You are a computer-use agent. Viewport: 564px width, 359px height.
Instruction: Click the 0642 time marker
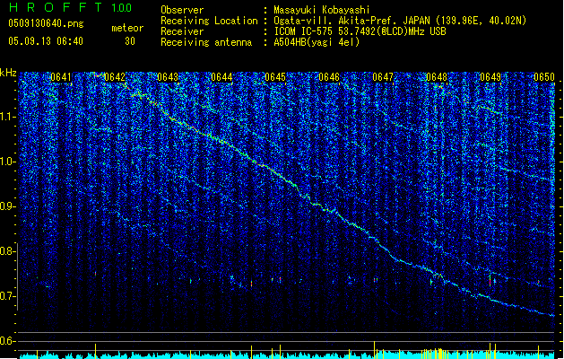point(115,77)
